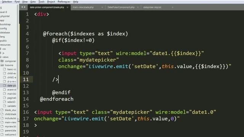Select date-pic... file in sidebar

(x=12, y=86)
